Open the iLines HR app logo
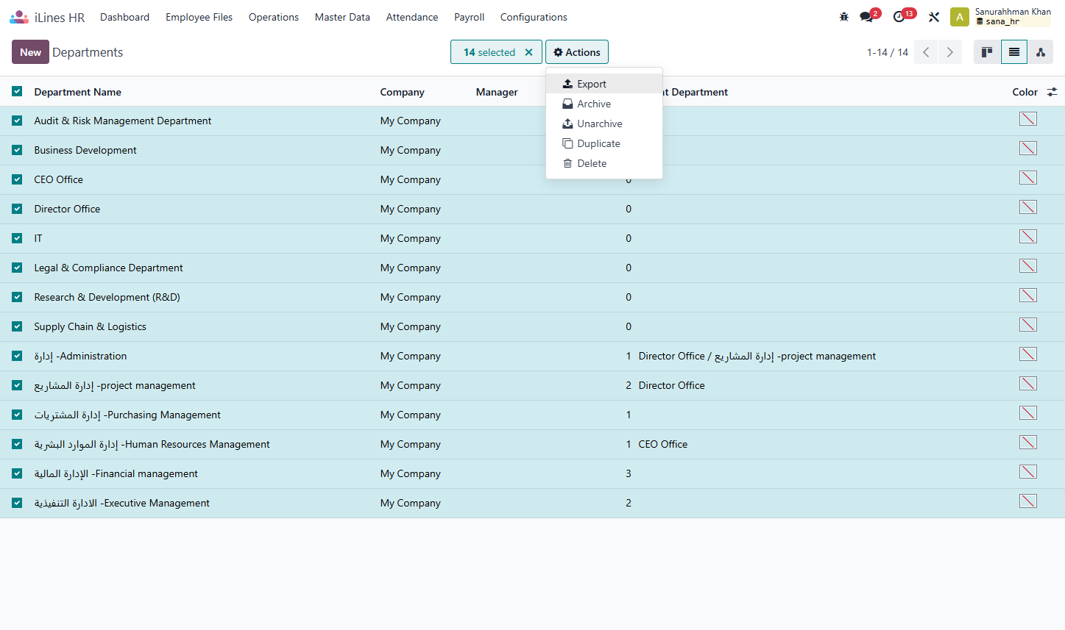1065x630 pixels. click(19, 17)
